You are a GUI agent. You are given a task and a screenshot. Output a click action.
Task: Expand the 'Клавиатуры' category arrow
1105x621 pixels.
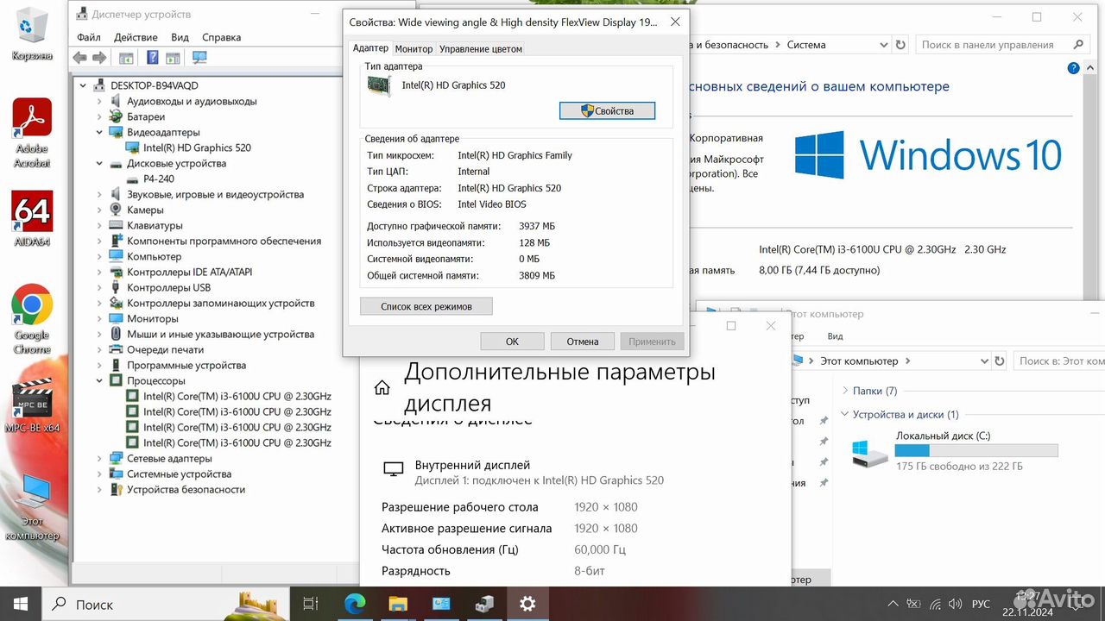(x=100, y=225)
